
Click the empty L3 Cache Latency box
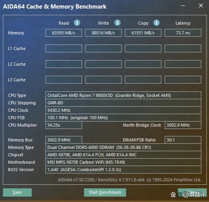point(183,80)
